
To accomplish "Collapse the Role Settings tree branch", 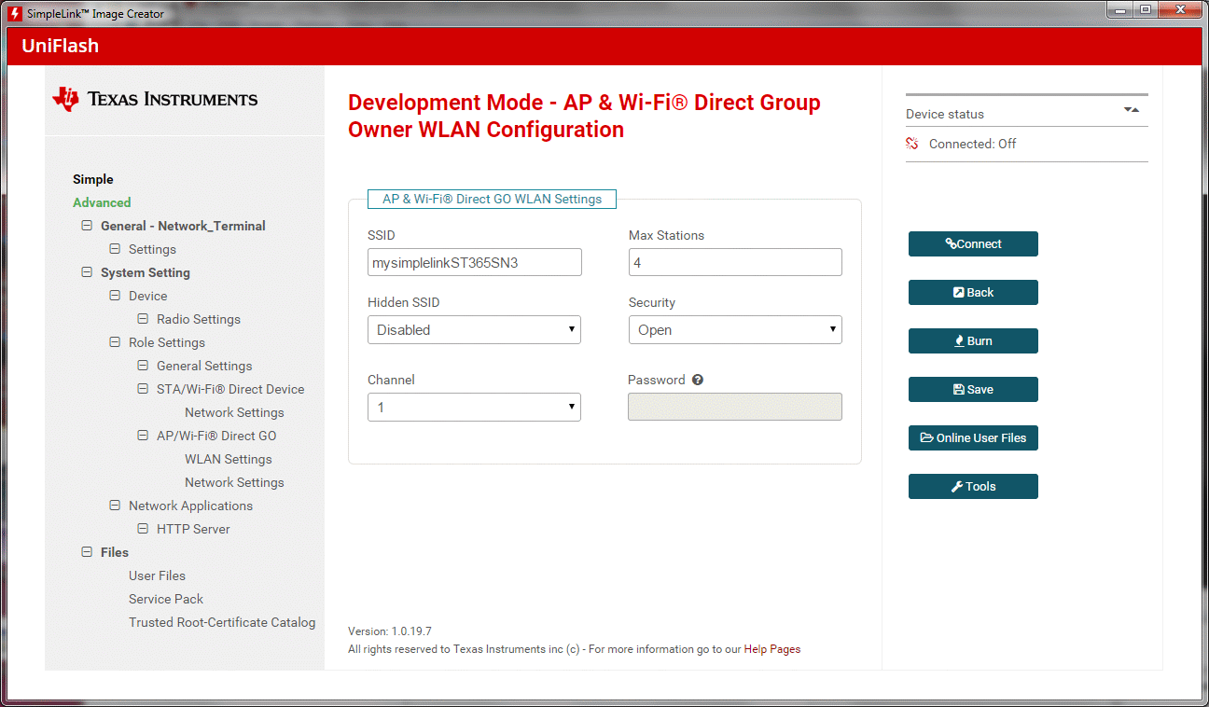I will tap(114, 342).
